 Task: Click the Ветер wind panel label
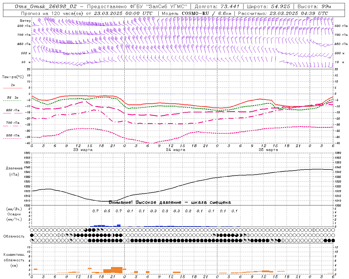(25, 21)
